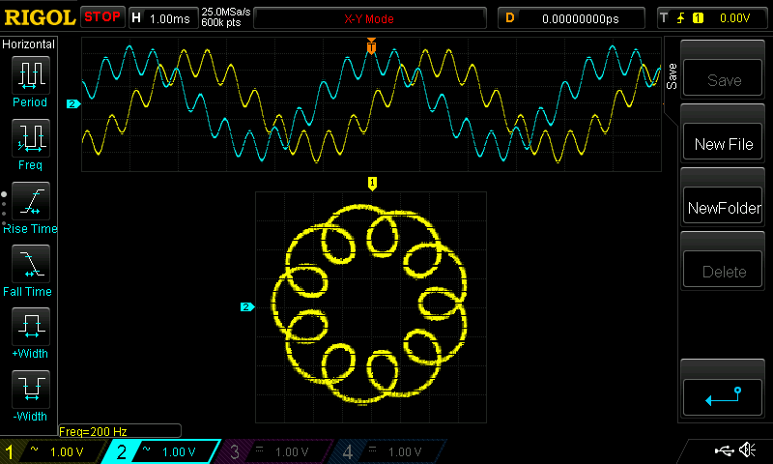The height and width of the screenshot is (464, 773).
Task: Toggle the speaker sound icon
Action: pyautogui.click(x=747, y=450)
